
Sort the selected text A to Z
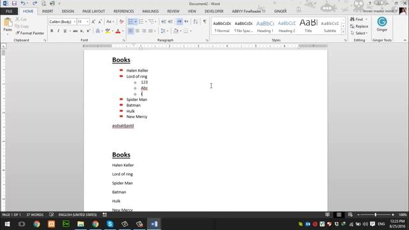196,22
